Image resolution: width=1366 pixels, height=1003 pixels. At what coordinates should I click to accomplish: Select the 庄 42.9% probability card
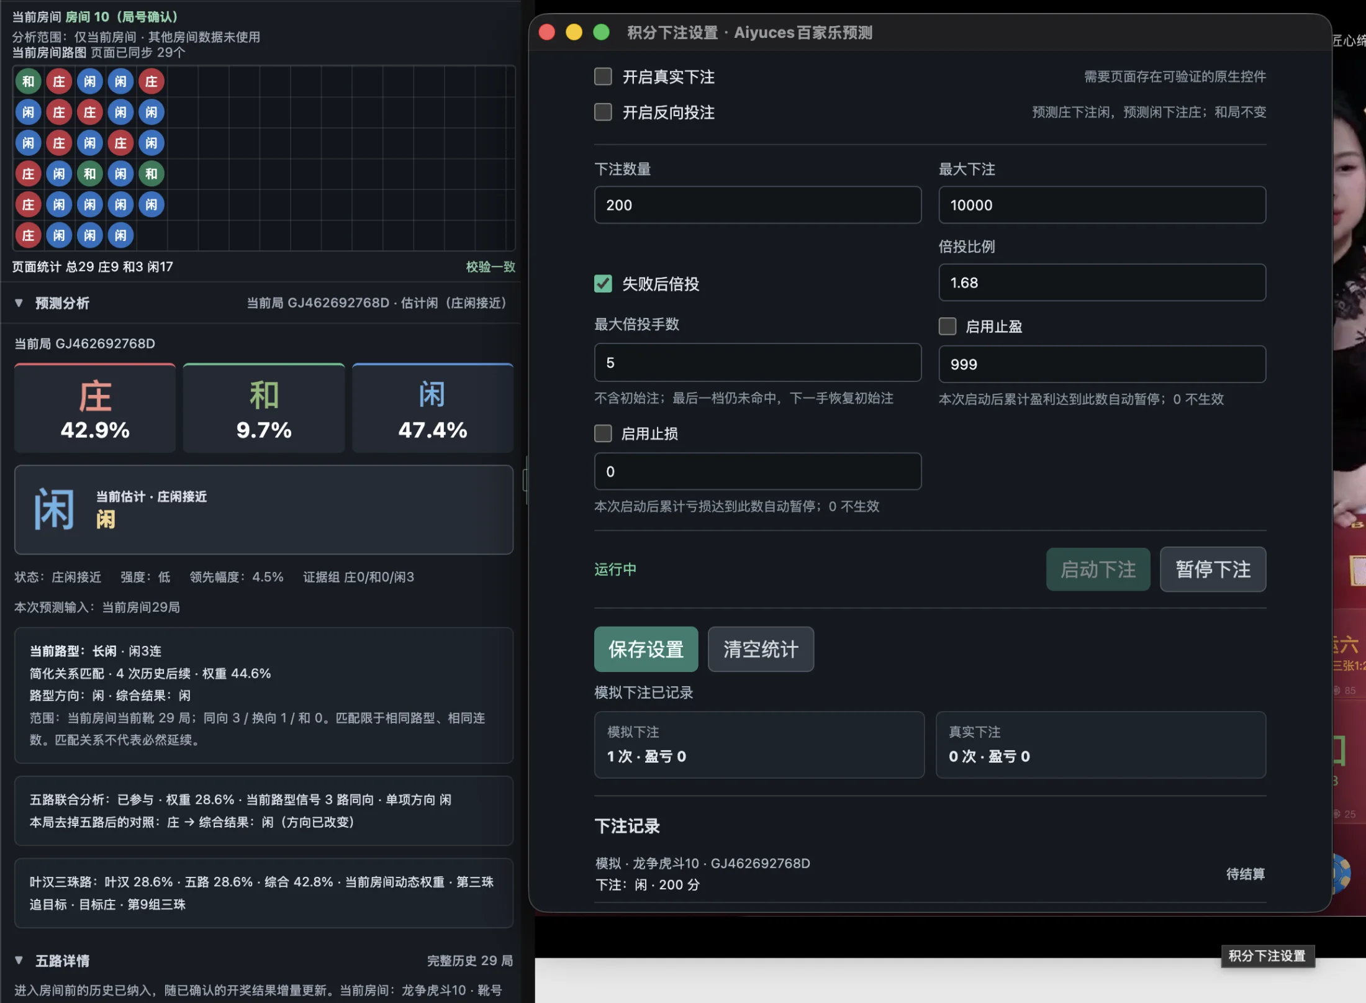point(95,408)
